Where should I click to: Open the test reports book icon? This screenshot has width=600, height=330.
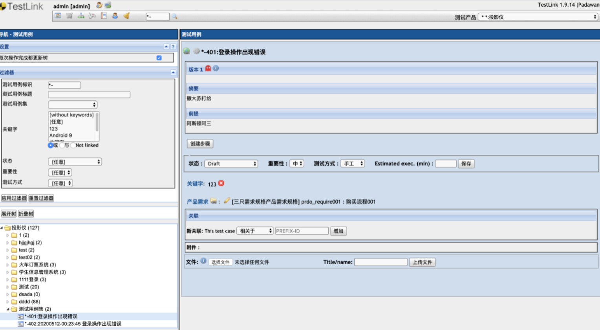pos(104,16)
